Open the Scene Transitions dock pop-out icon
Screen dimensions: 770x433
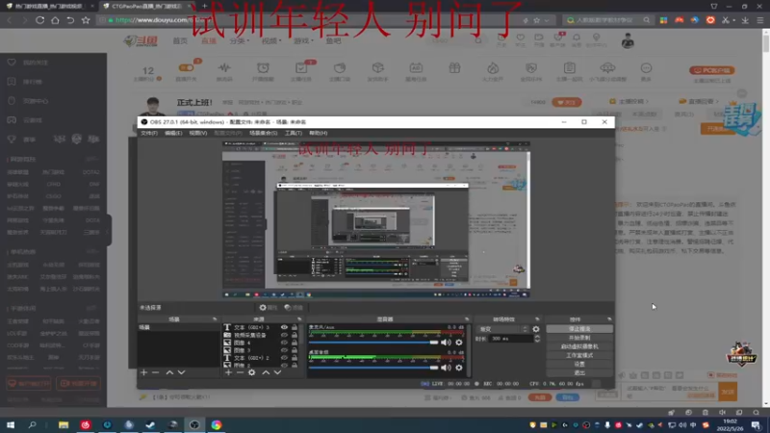(x=537, y=319)
